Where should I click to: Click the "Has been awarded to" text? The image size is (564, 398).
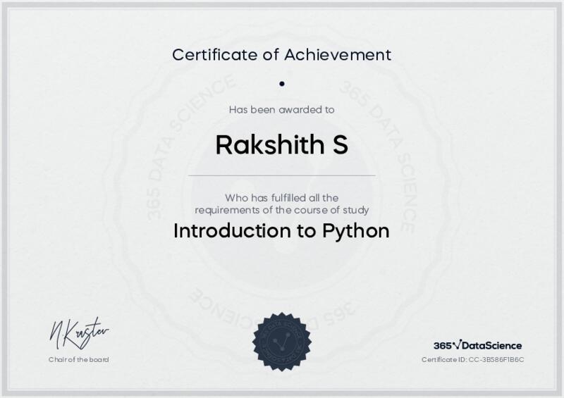pyautogui.click(x=282, y=110)
